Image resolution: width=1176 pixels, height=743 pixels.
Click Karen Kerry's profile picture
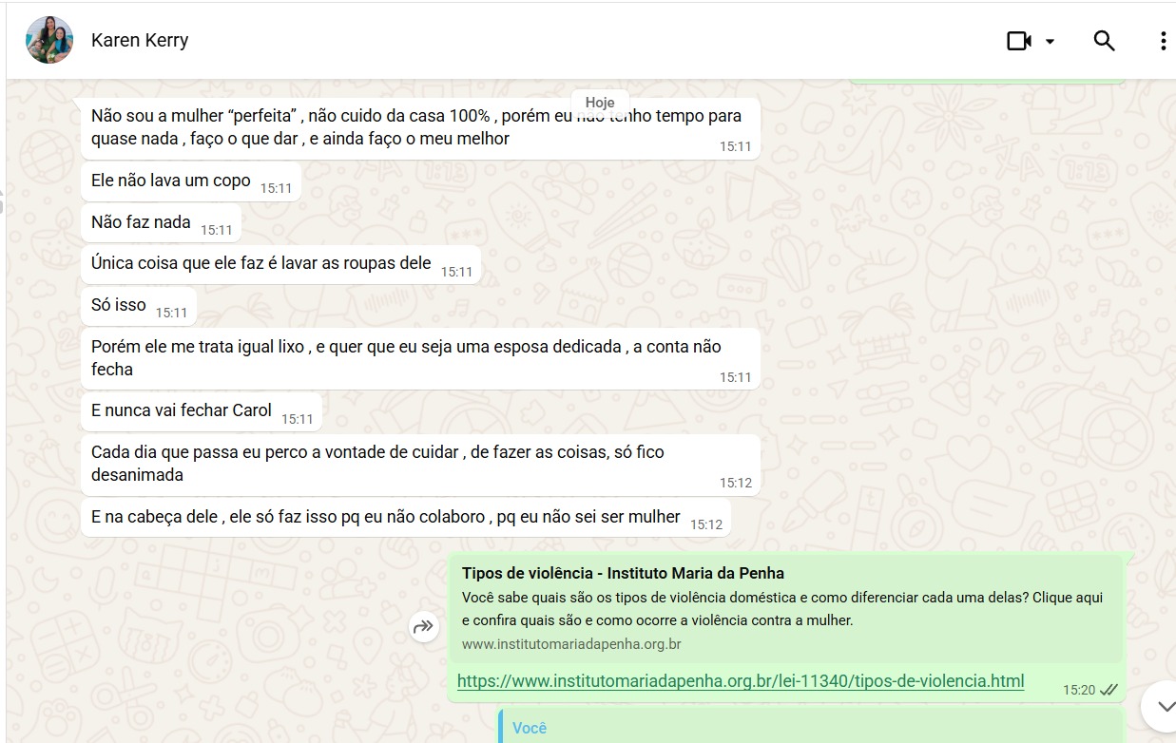click(49, 41)
